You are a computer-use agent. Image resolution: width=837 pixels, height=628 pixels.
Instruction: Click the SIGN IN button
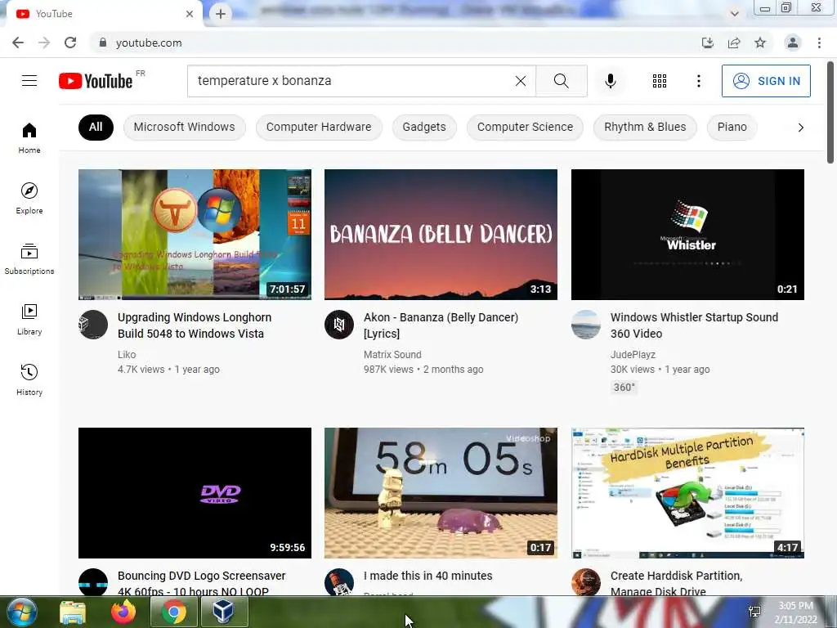[766, 81]
